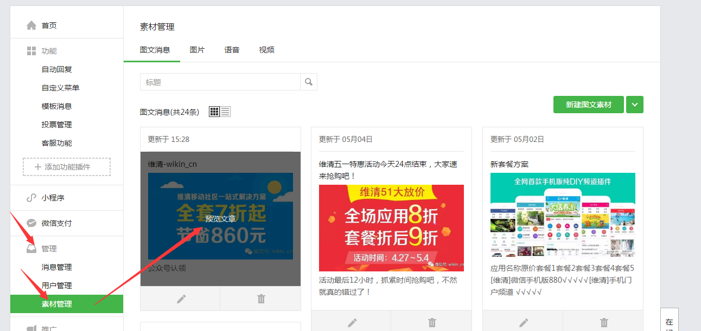Open 客服功能 in the sidebar
This screenshot has height=331, width=701.
[x=57, y=143]
